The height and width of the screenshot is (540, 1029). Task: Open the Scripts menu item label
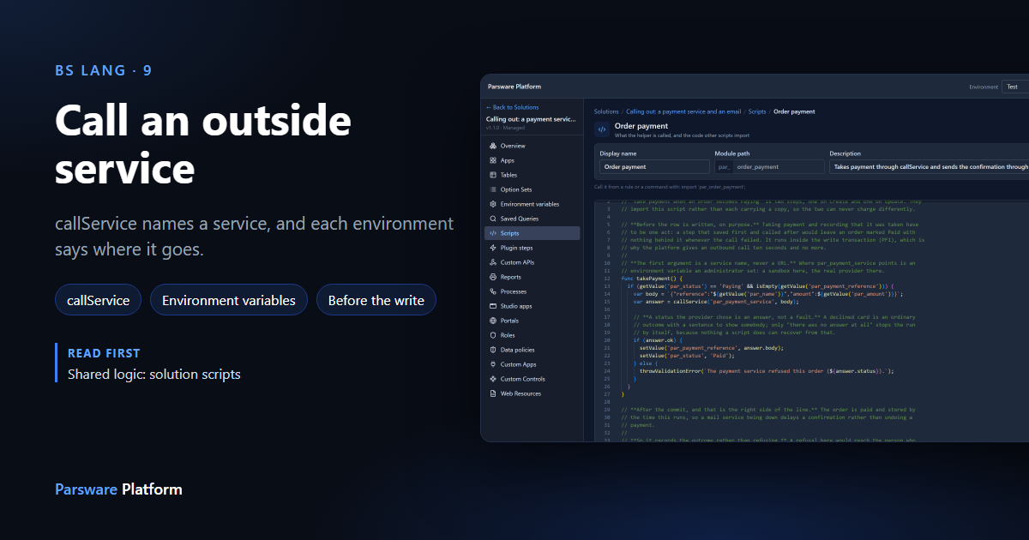tap(510, 233)
